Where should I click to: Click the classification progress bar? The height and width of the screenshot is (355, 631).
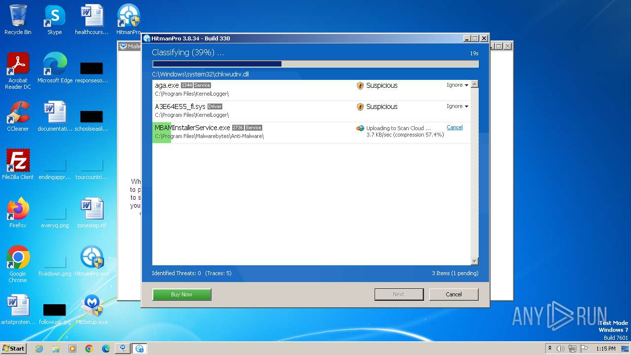pos(315,64)
